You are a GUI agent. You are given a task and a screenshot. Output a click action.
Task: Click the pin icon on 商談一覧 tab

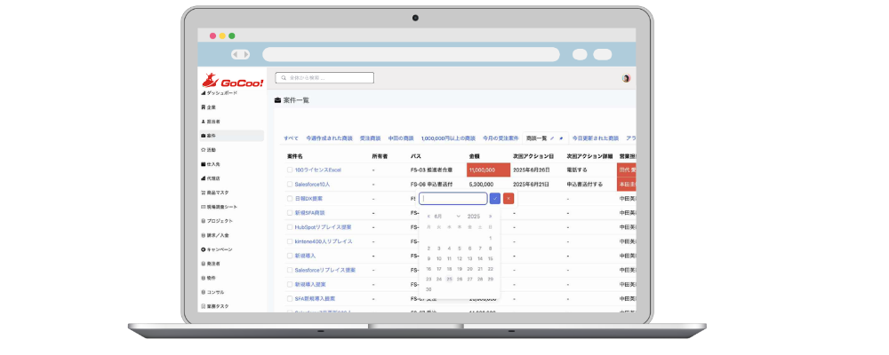click(x=561, y=138)
